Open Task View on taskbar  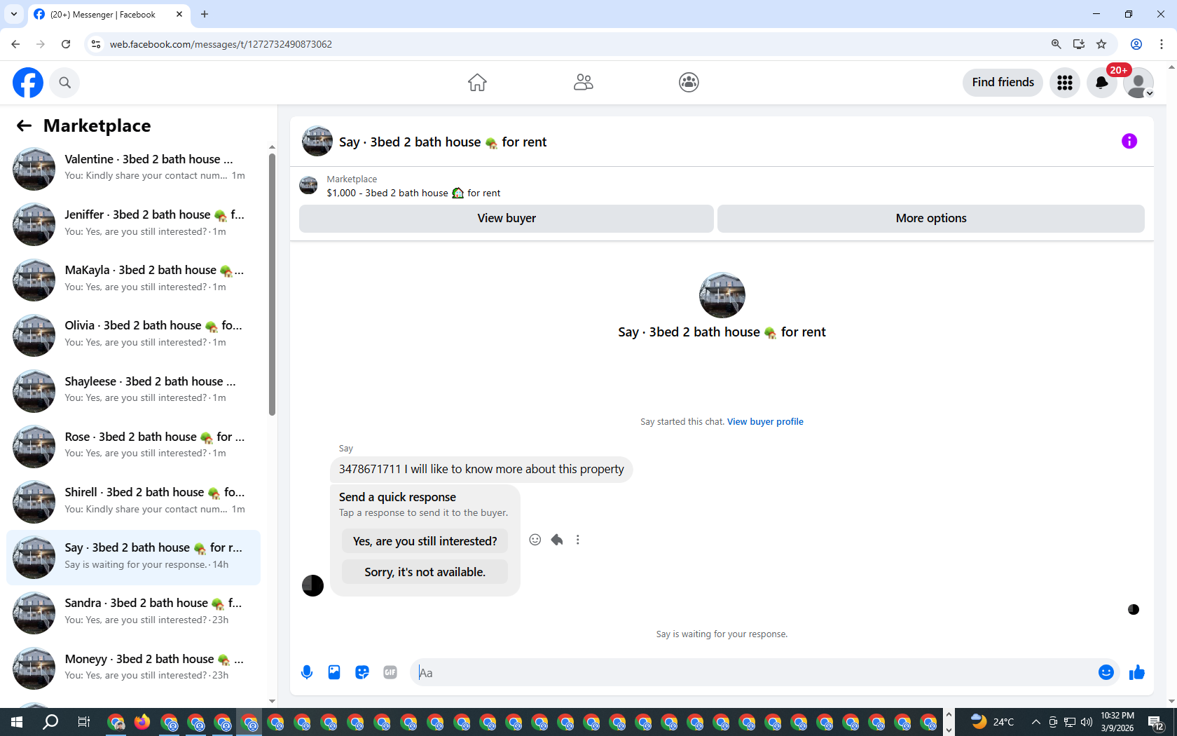click(83, 722)
